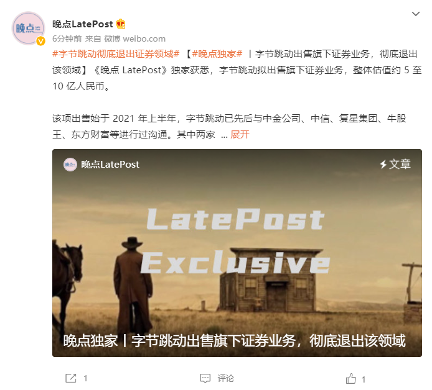Open the LatePost Exclusive article image
This screenshot has width=432, height=390.
pos(237,253)
